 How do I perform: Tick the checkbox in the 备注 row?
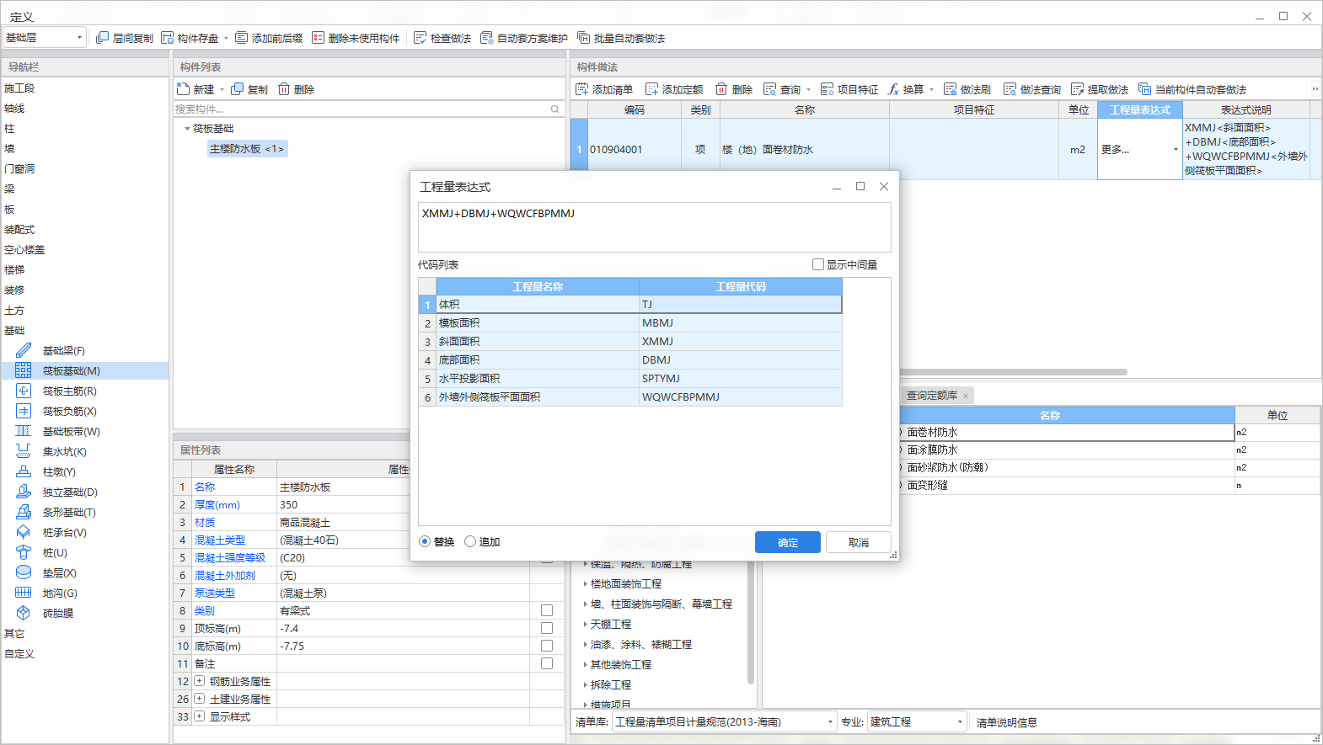[547, 663]
